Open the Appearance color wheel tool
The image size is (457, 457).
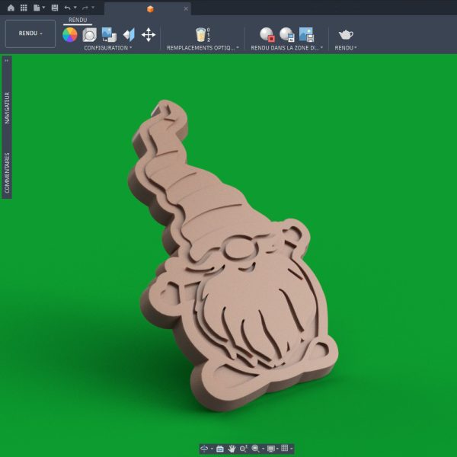(70, 35)
